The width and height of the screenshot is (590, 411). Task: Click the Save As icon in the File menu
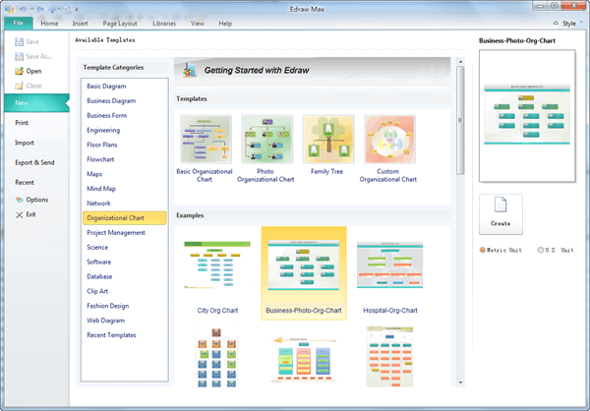[x=20, y=56]
